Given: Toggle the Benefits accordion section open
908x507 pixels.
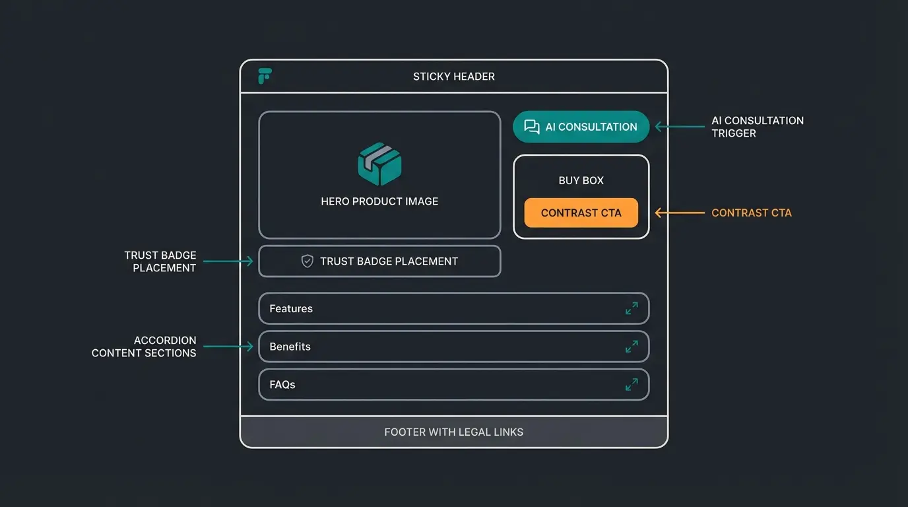Looking at the screenshot, I should point(454,347).
